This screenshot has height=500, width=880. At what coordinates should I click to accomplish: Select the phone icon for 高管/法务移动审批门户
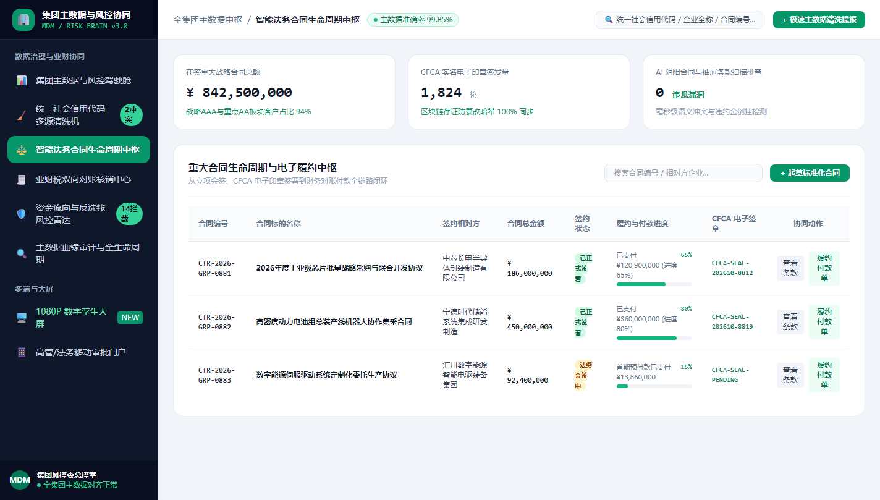click(22, 352)
